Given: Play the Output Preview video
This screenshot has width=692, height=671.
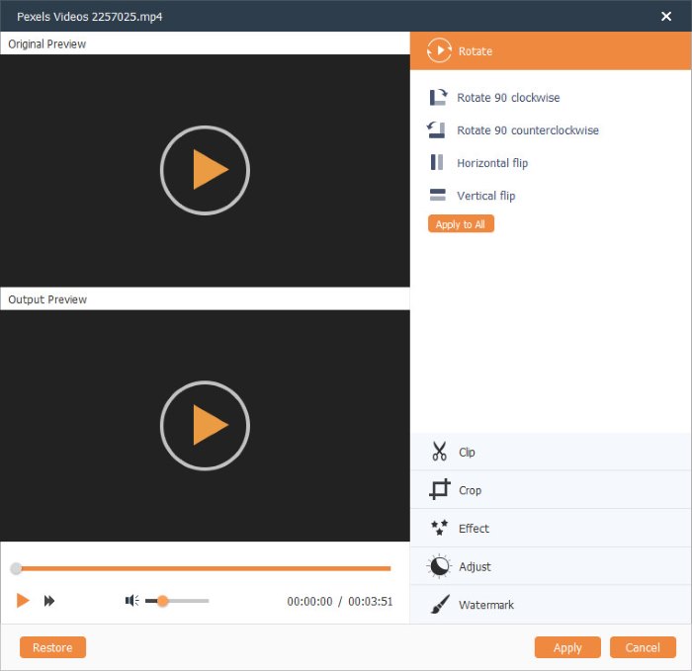Looking at the screenshot, I should click(205, 425).
